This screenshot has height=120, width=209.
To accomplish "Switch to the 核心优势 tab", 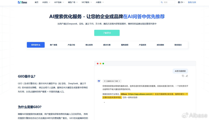I will pyautogui.click(x=89, y=45).
